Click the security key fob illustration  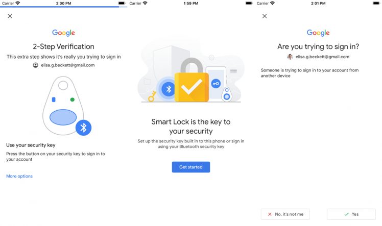[x=63, y=106]
